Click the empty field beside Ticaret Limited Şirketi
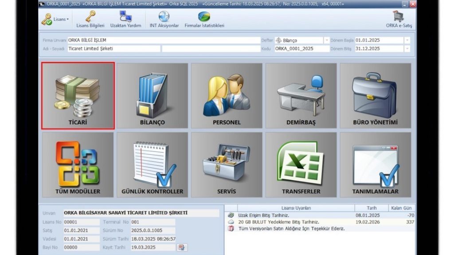 (211, 49)
